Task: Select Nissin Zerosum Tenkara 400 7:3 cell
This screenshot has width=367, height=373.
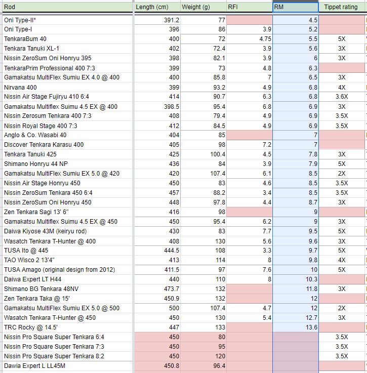Action: (x=67, y=116)
